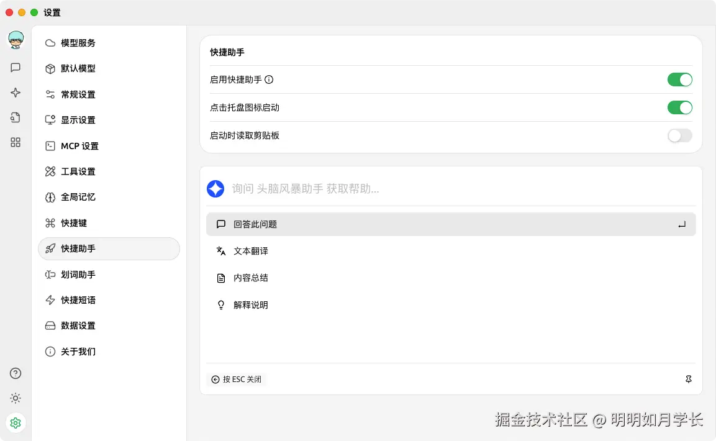
Task: Click the tools icon beside 工具设置
Action: click(50, 171)
